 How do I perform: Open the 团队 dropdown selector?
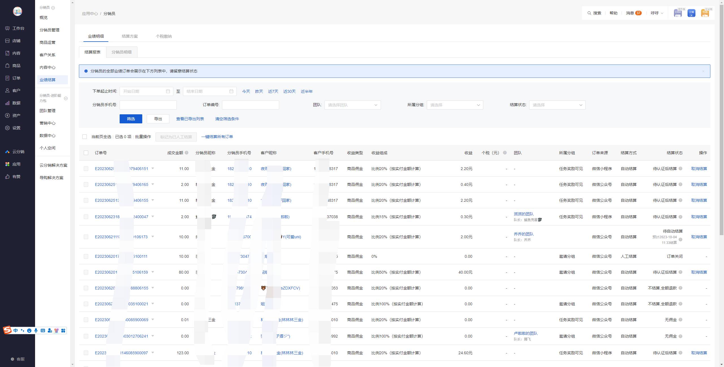(x=353, y=105)
